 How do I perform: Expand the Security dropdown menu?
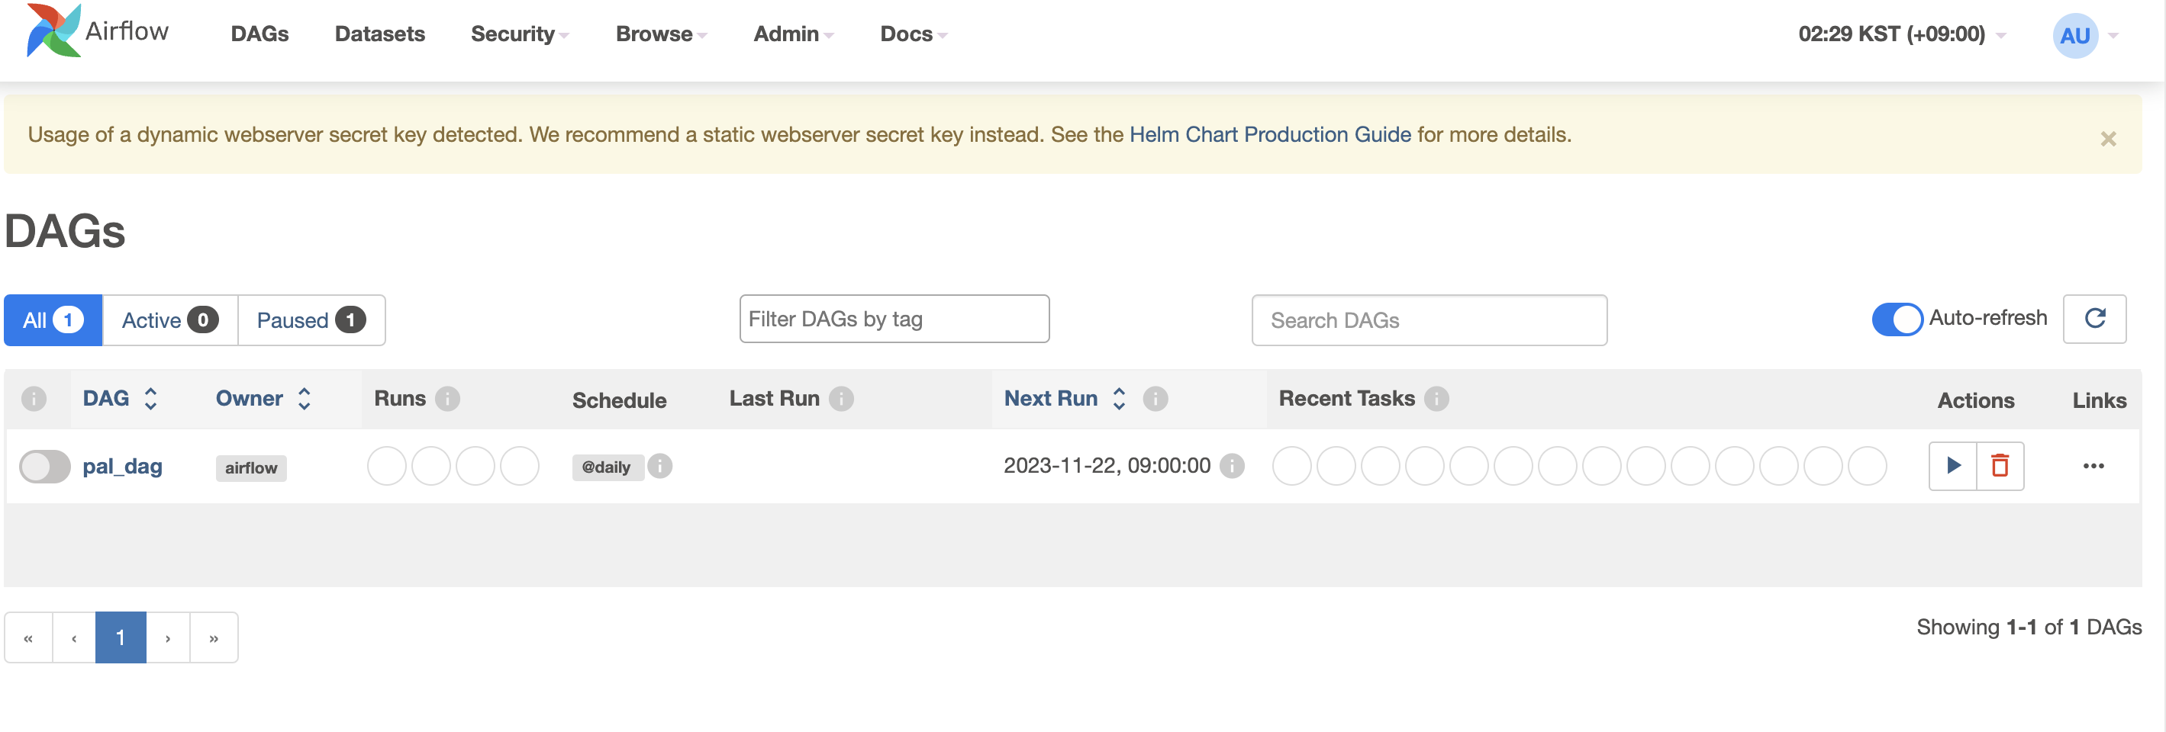(519, 34)
